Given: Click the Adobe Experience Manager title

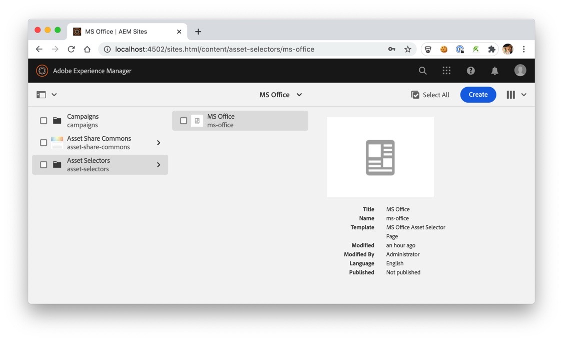Looking at the screenshot, I should 92,71.
